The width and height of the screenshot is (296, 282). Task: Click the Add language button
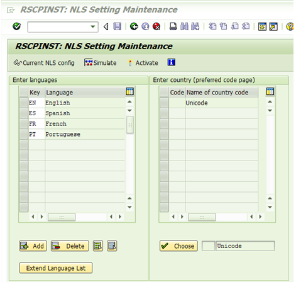point(33,246)
